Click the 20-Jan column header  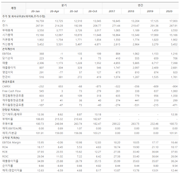pyautogui.click(x=36, y=11)
